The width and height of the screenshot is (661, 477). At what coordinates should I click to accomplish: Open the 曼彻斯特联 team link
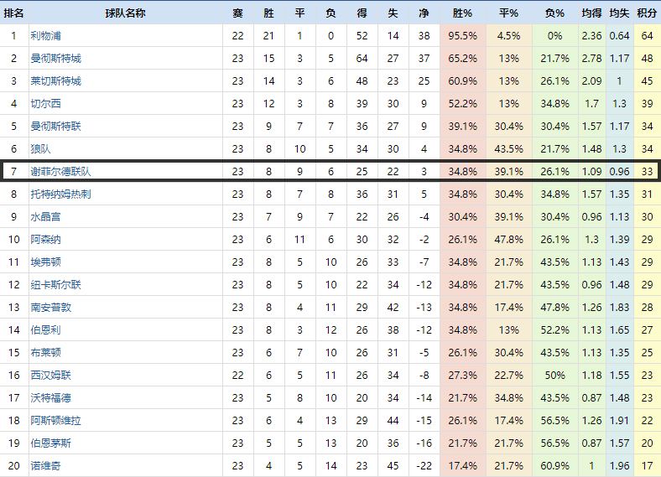coord(56,127)
